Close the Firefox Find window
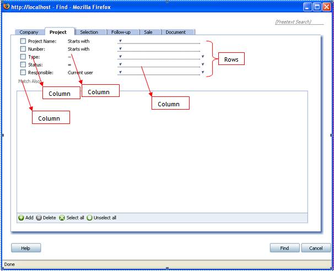 click(327, 7)
